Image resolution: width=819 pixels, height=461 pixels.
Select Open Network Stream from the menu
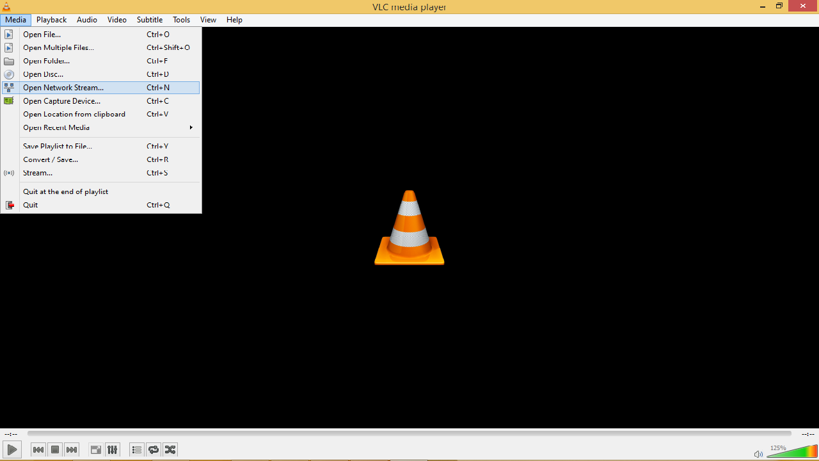click(x=63, y=88)
